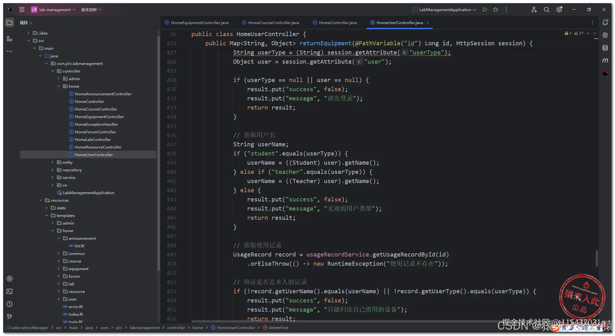Jump to previous highlighted error arrow
The height and width of the screenshot is (336, 615).
click(588, 33)
